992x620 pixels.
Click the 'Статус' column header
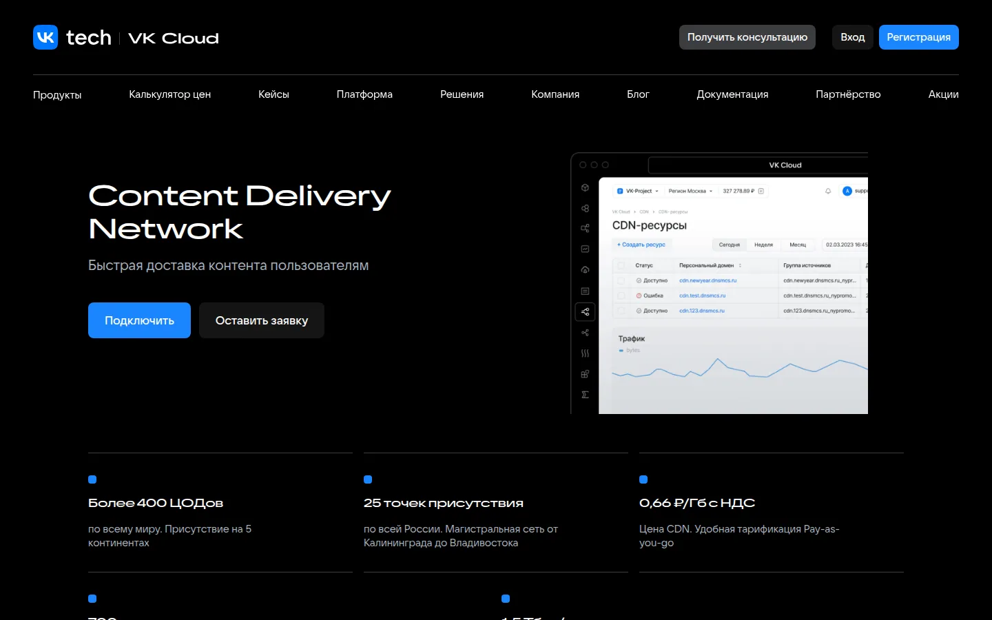pyautogui.click(x=644, y=265)
